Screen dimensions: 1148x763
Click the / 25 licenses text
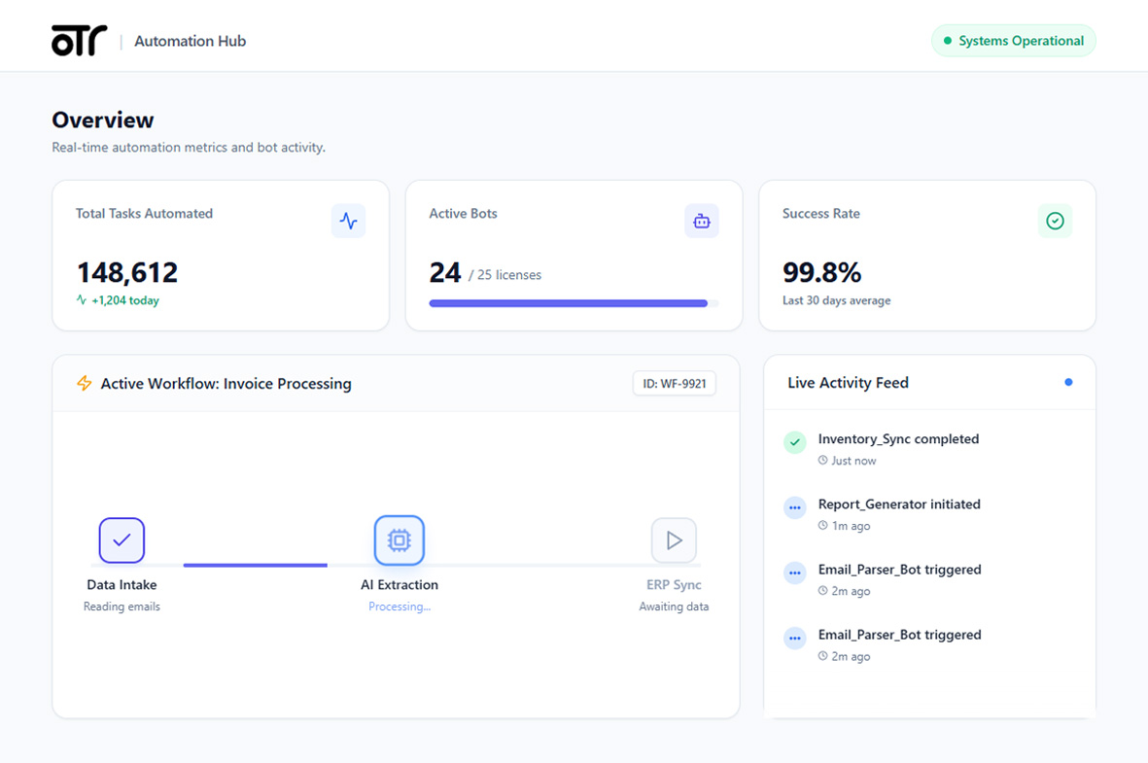(505, 275)
